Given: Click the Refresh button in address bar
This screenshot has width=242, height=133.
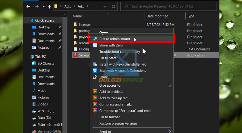Looking at the screenshot, I should [x=113, y=6].
